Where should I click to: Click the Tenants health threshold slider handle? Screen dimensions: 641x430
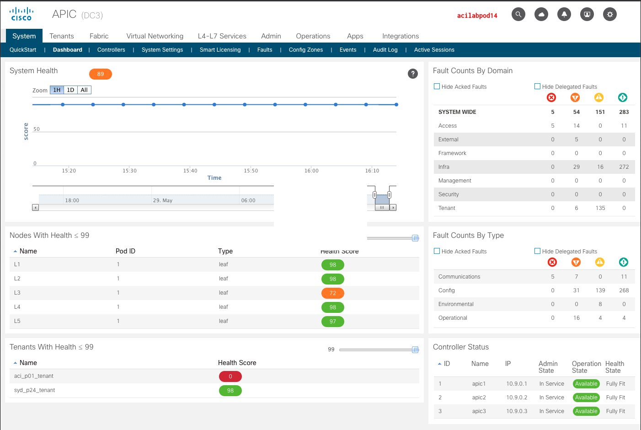[x=415, y=350]
